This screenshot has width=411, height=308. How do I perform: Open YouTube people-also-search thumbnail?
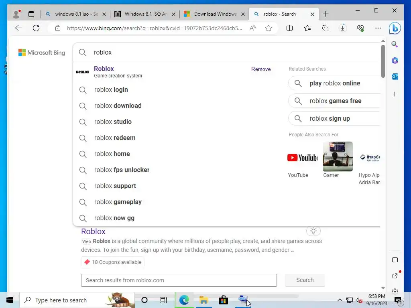point(302,157)
